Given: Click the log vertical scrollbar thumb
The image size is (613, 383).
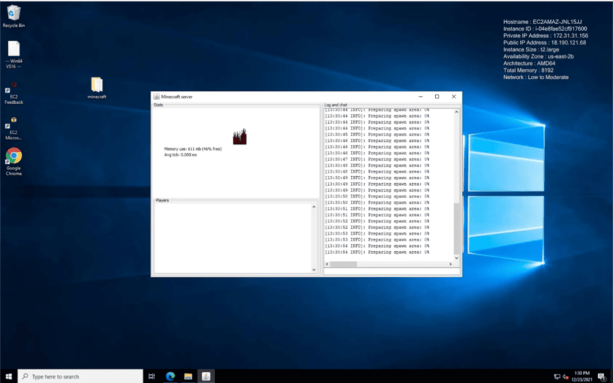Looking at the screenshot, I should (456, 229).
